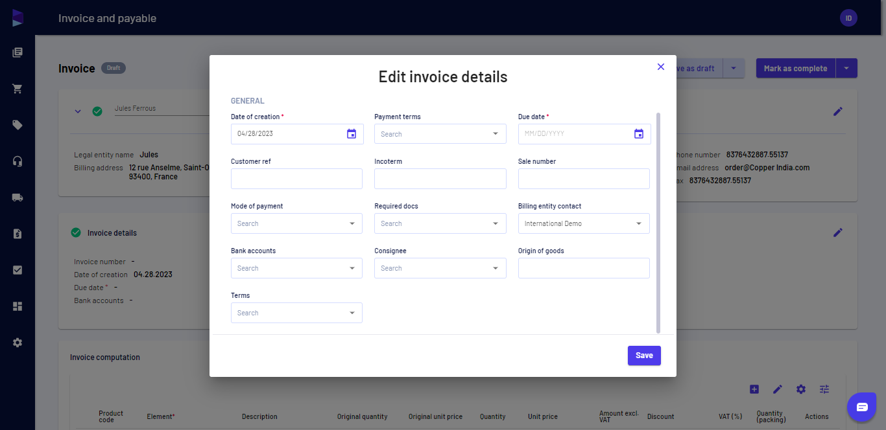Viewport: 886px width, 430px height.
Task: Expand the Bank accounts dropdown
Action: point(352,268)
